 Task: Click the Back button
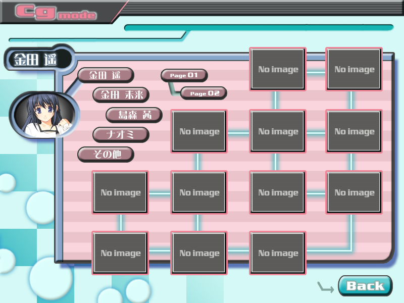tap(365, 286)
